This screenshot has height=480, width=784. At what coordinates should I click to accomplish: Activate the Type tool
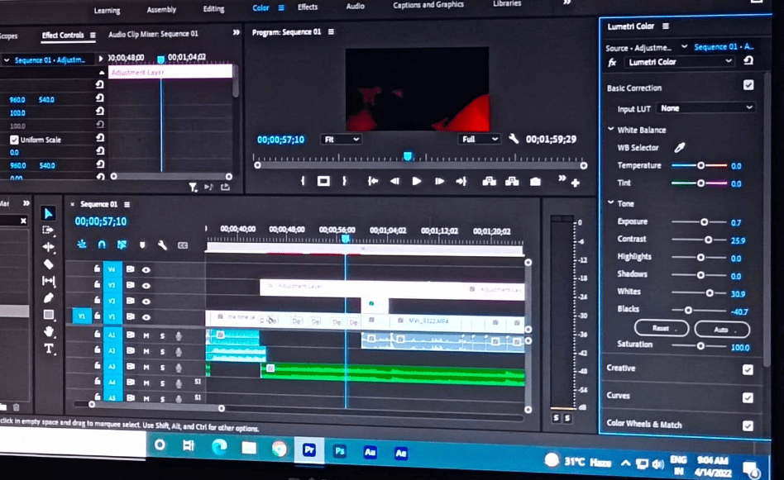pos(49,349)
